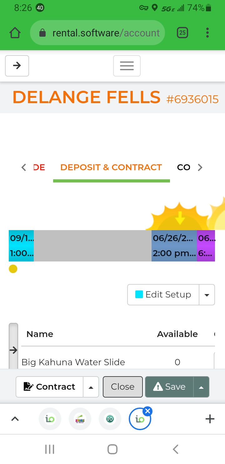Viewport: 225px width, 464px height.
Task: Open the browser tab switcher showing 25
Action: [182, 33]
